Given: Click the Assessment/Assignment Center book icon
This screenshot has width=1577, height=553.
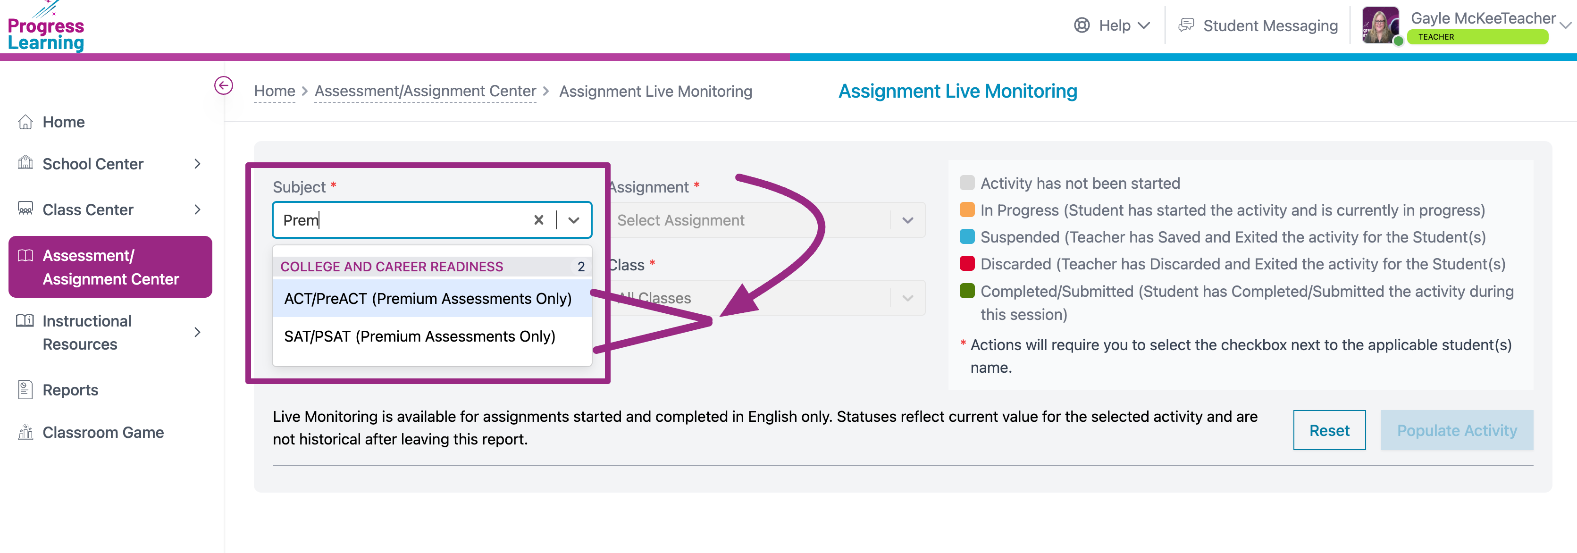Looking at the screenshot, I should 25,255.
